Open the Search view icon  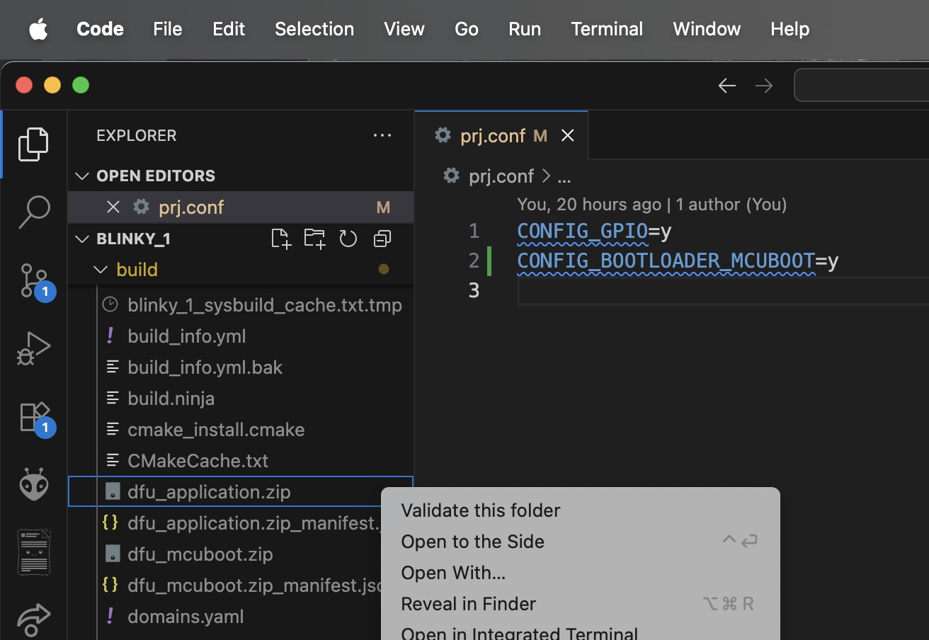33,212
